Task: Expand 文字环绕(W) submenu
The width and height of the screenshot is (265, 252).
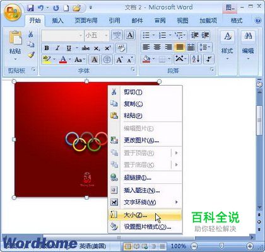Action: pos(145,202)
